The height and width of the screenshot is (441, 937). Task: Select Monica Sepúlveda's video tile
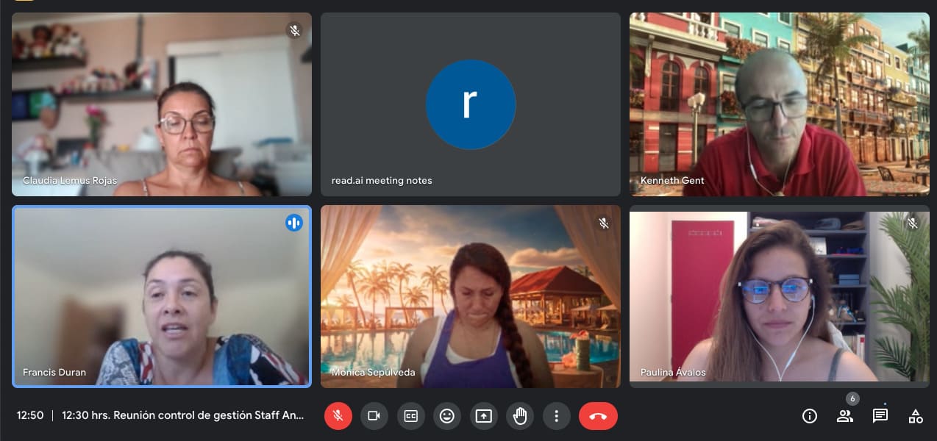471,296
